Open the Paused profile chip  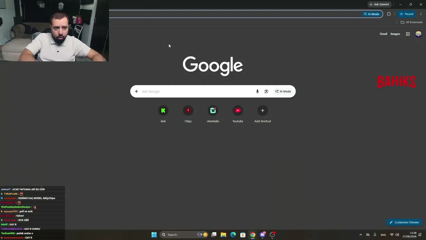click(x=406, y=14)
